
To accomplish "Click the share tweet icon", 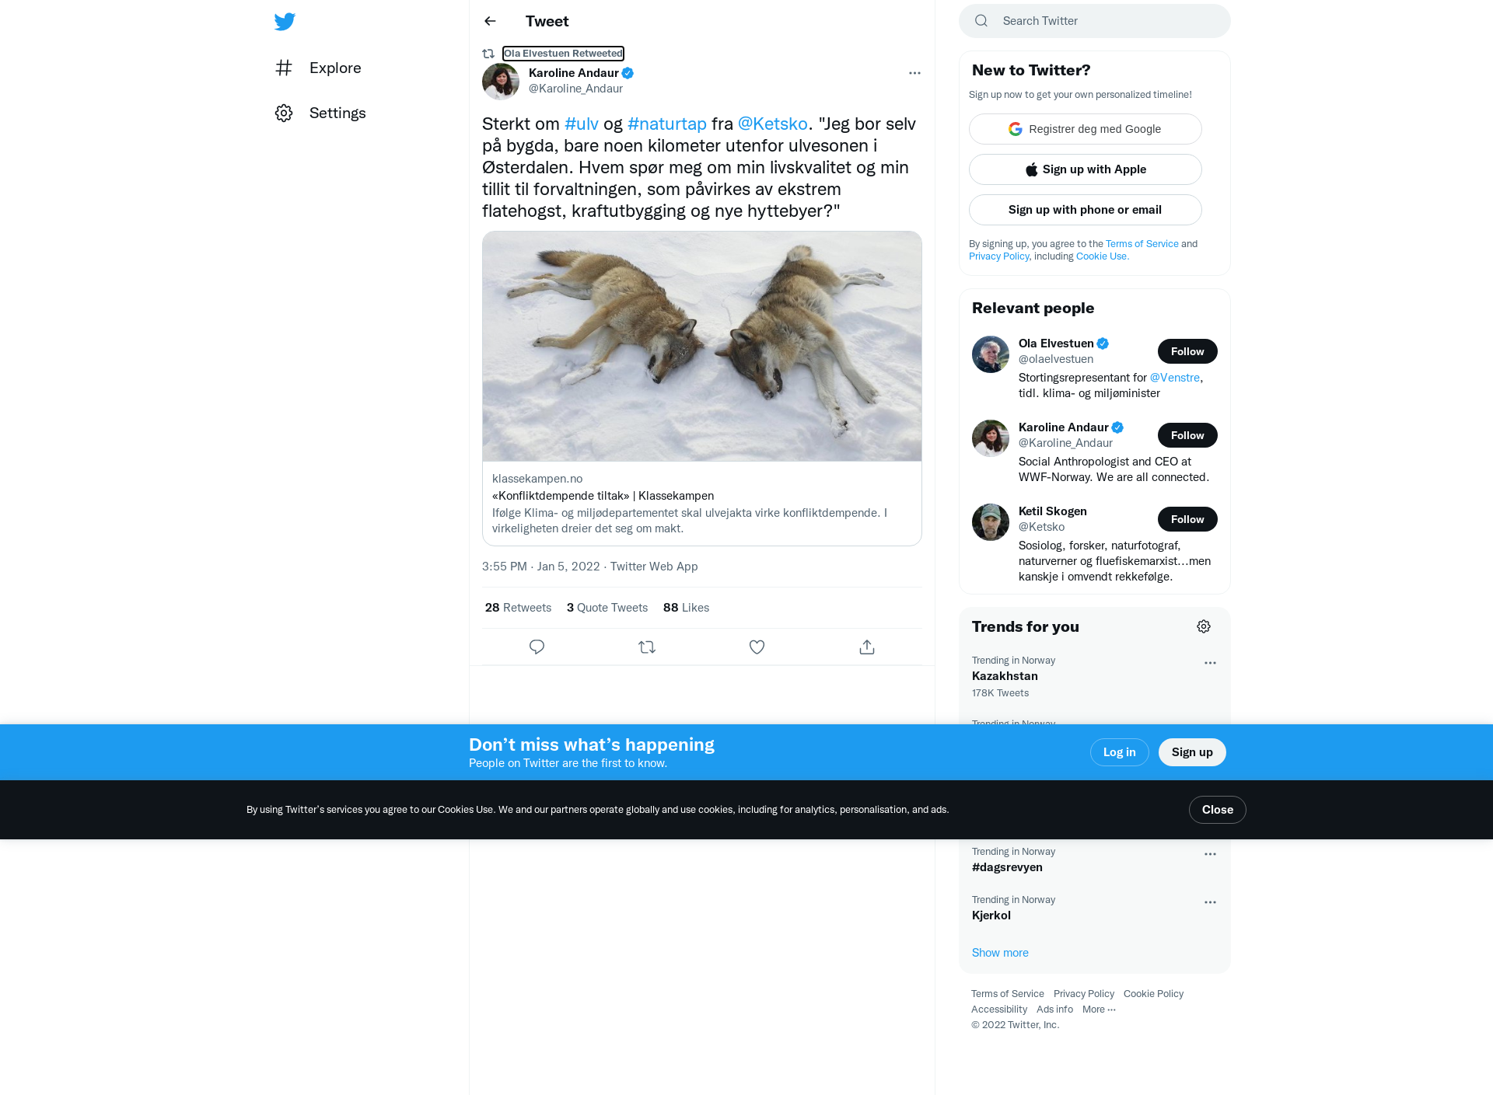I will coord(867,647).
